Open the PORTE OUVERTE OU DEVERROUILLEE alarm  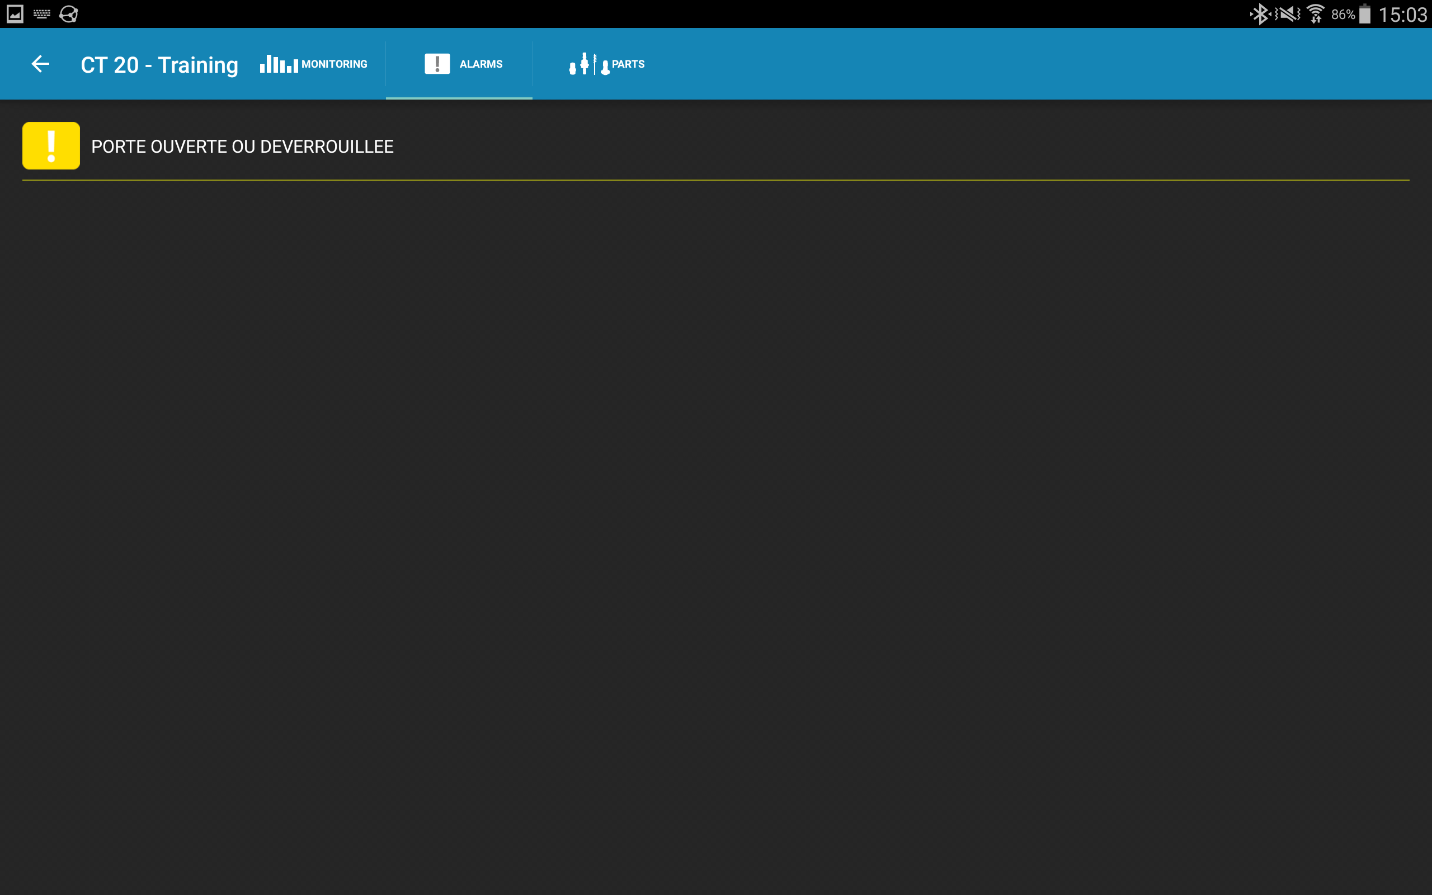(242, 147)
